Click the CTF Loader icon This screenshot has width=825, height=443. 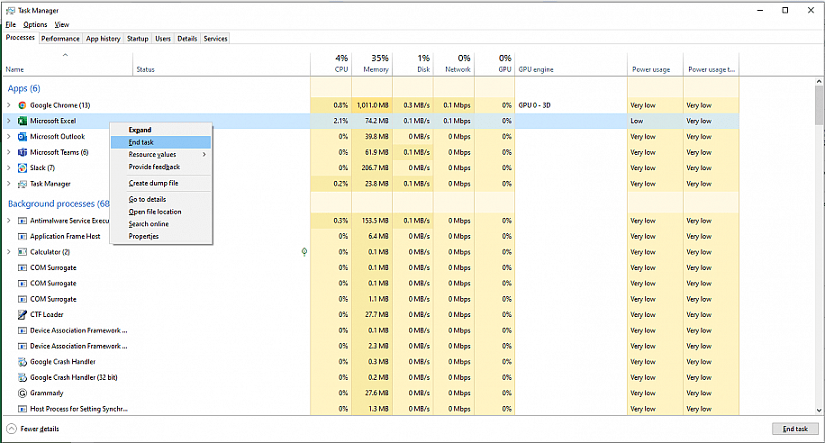tap(23, 314)
